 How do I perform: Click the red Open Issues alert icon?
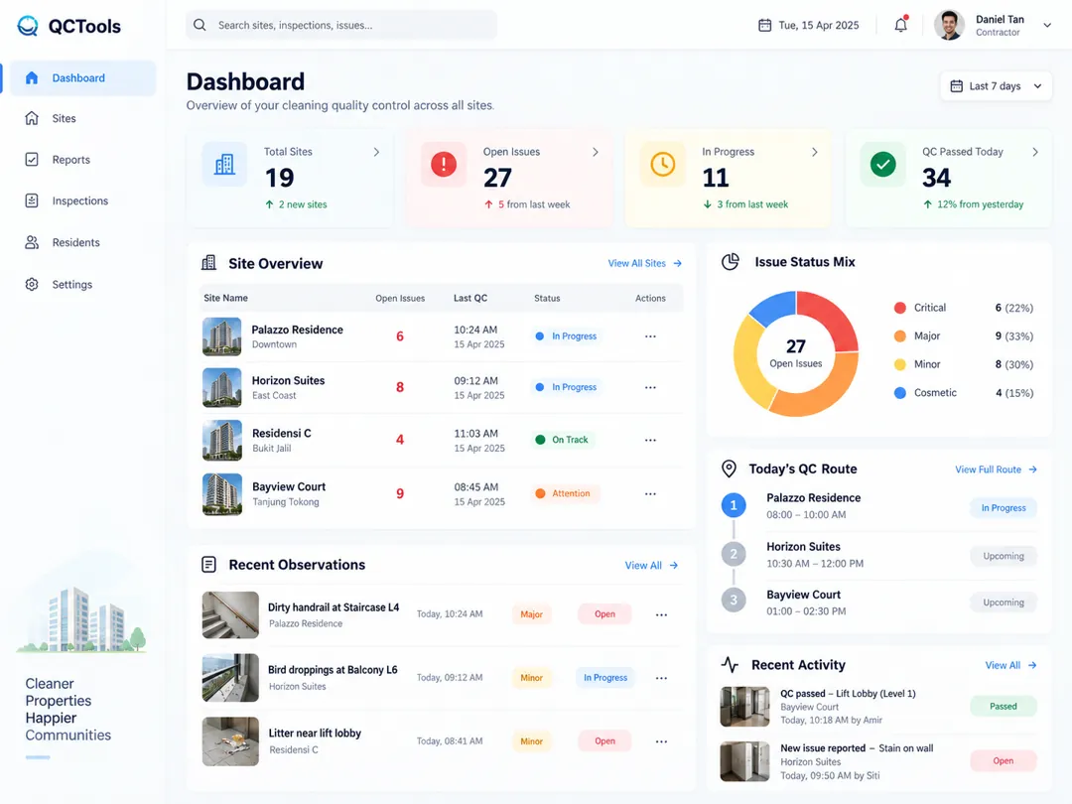[x=444, y=164]
